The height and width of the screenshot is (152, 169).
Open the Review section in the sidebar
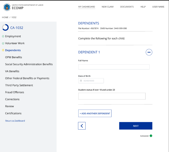pyautogui.click(x=9, y=106)
